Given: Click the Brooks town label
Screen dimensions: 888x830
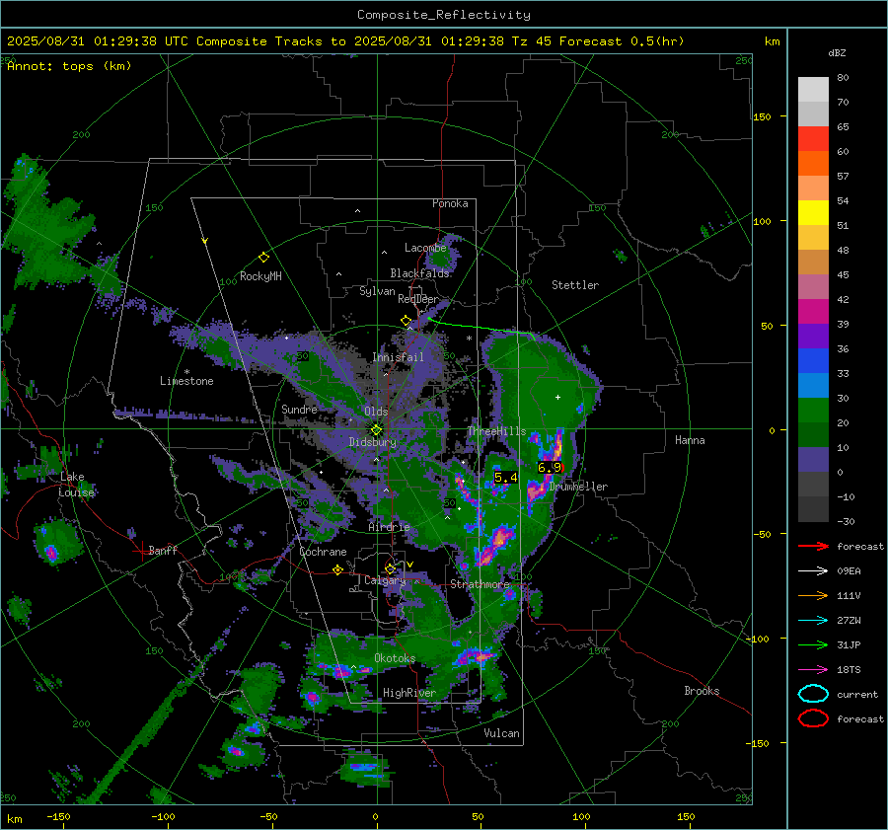Looking at the screenshot, I should 702,691.
